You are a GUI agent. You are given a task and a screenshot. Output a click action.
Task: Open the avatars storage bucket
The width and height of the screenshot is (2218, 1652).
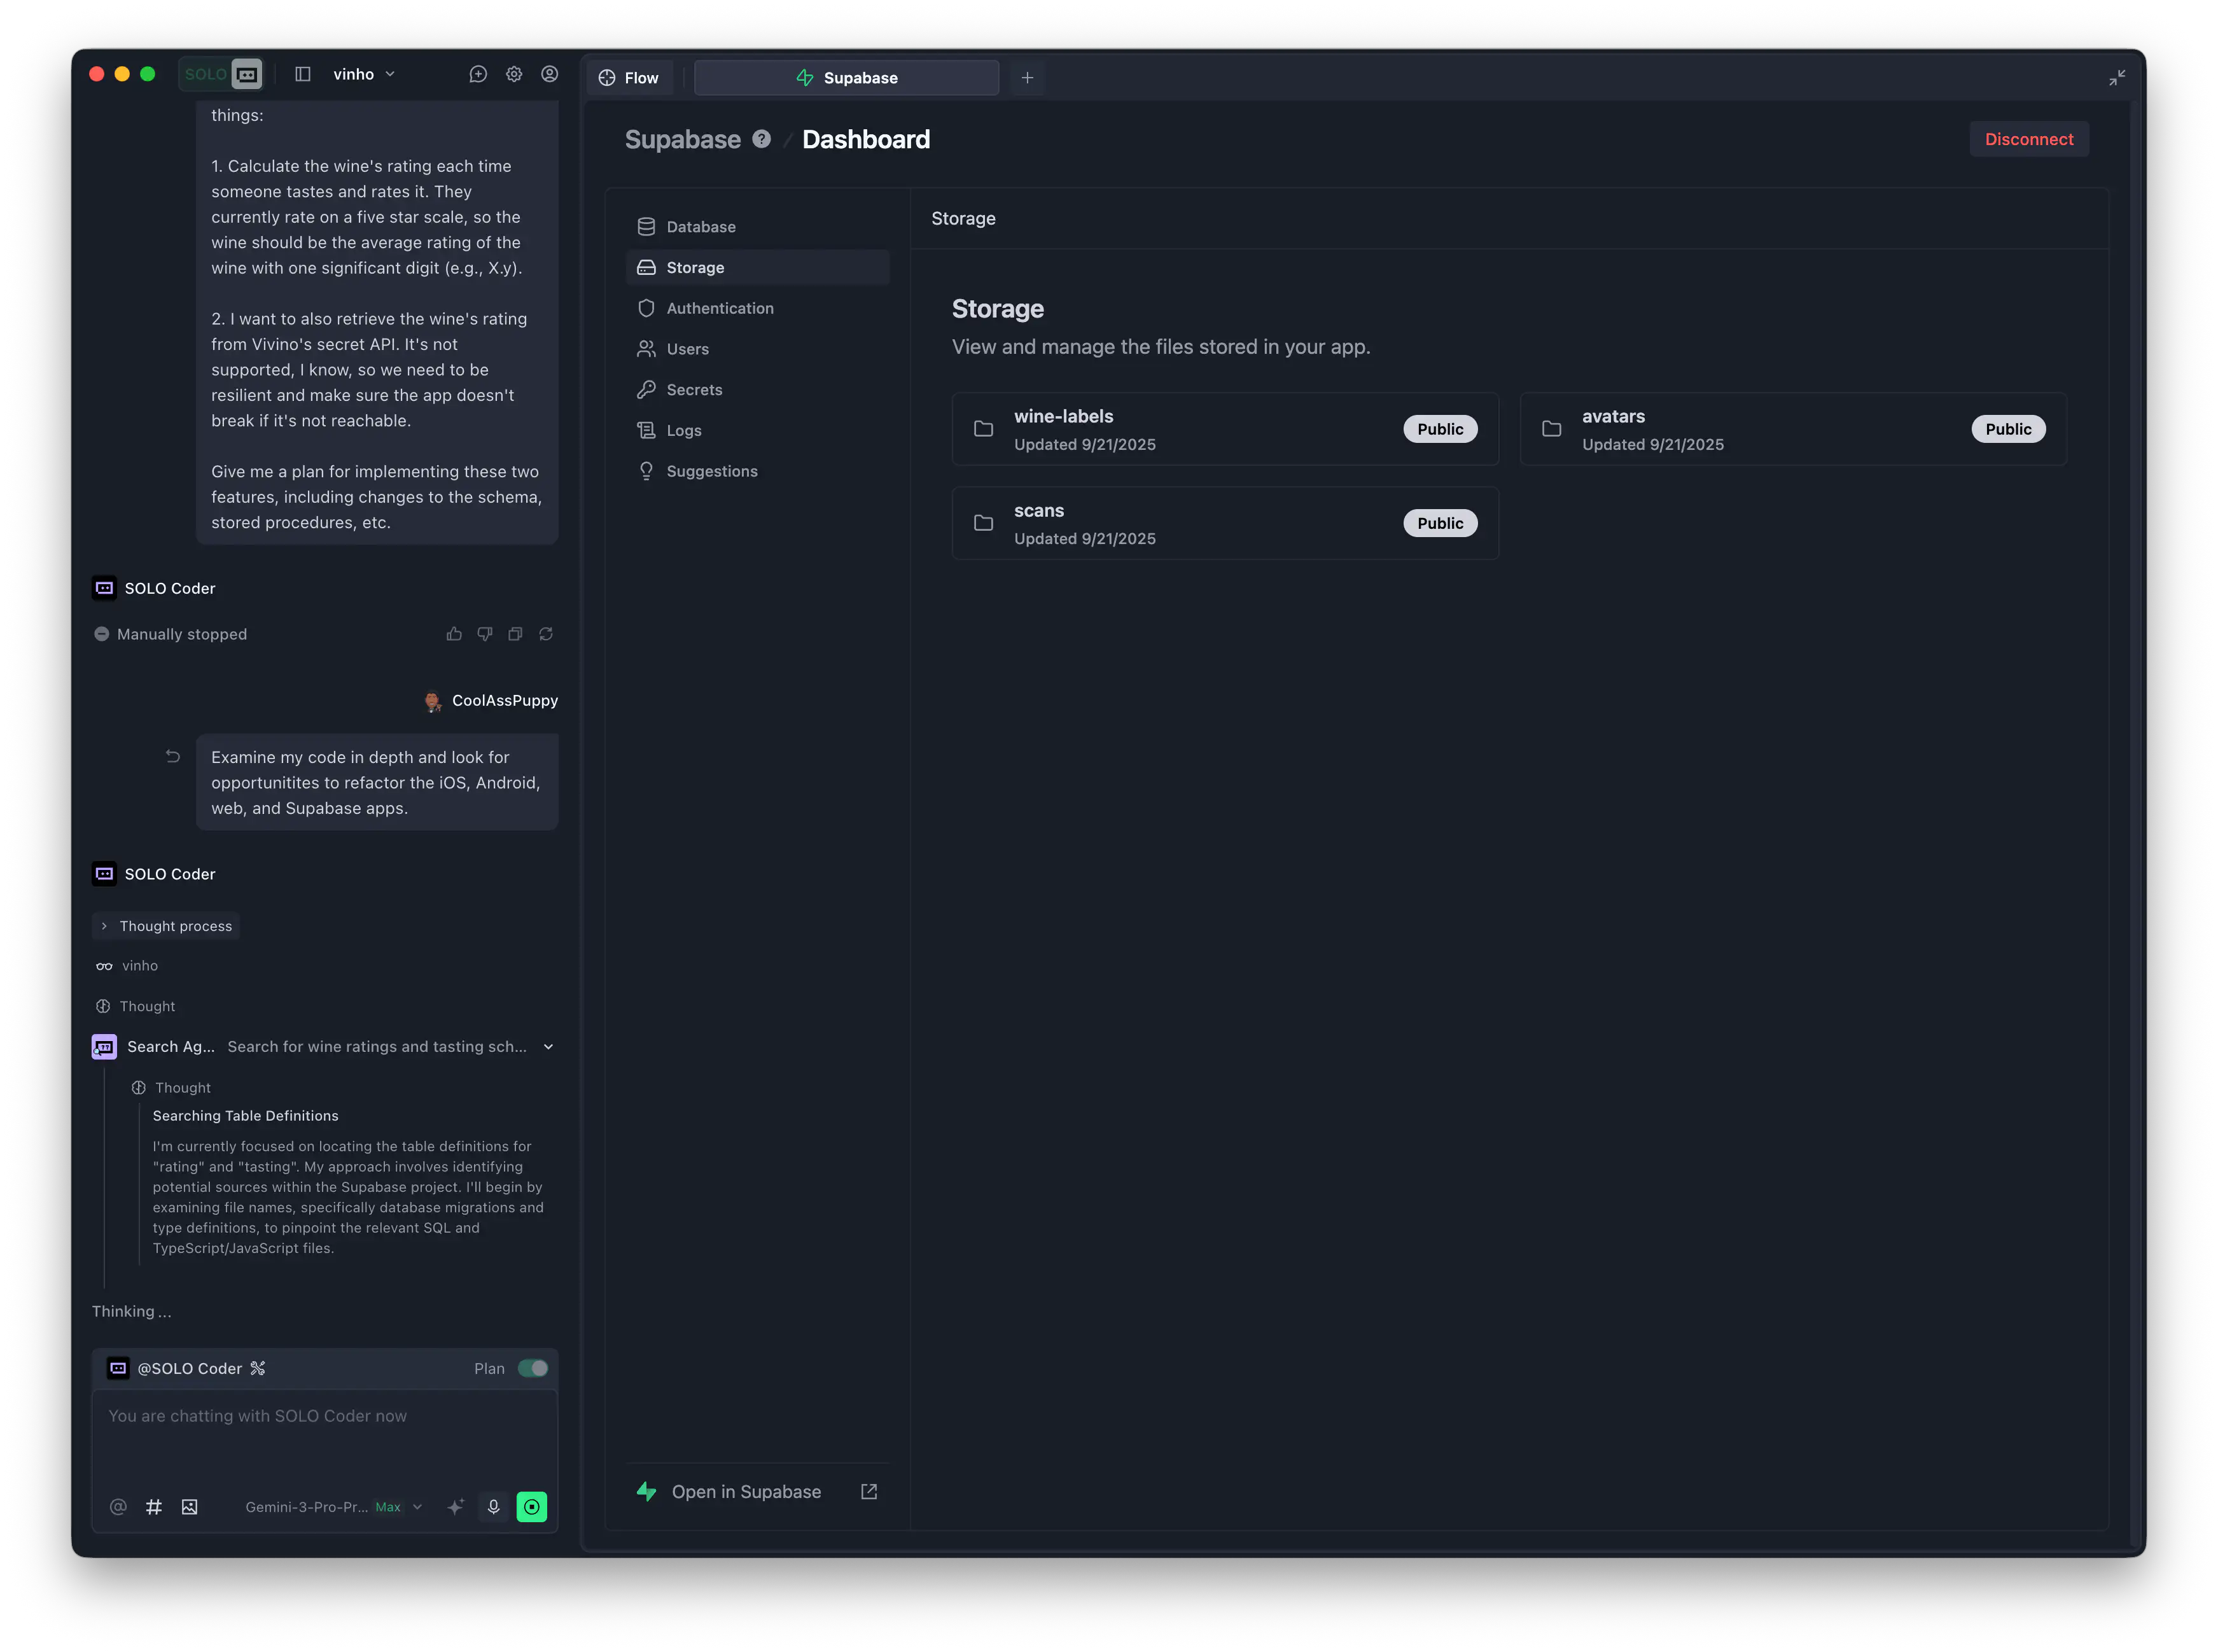(x=1792, y=429)
